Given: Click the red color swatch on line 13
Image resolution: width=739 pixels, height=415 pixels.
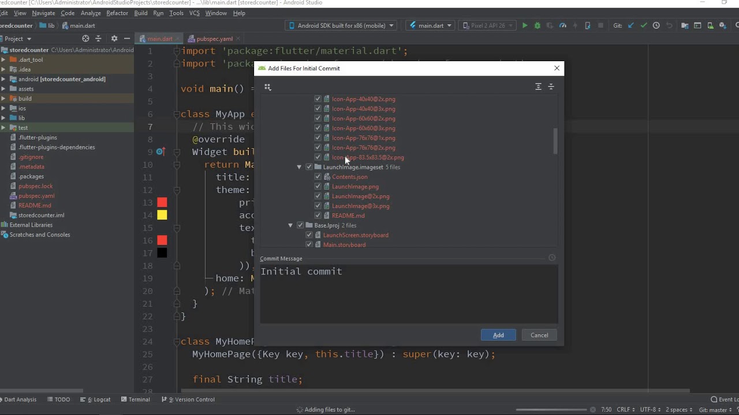Looking at the screenshot, I should click(x=162, y=202).
